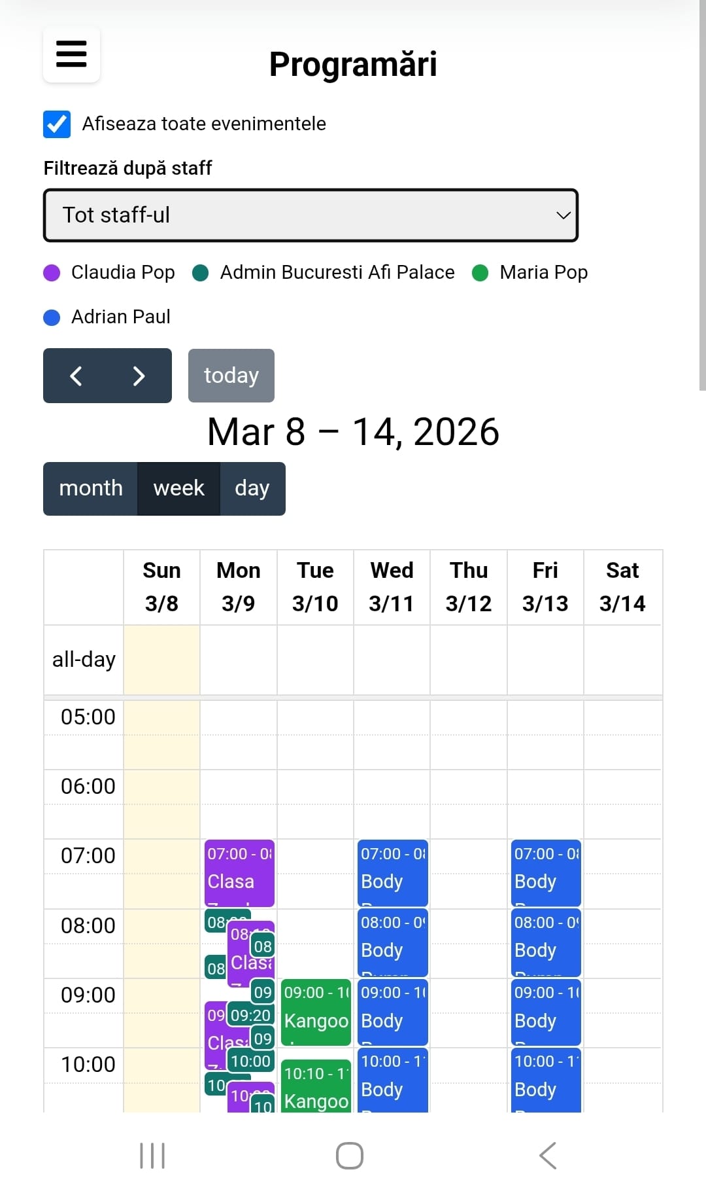The height and width of the screenshot is (1195, 706).
Task: Click purple Claudia Pop legend dot
Action: (52, 273)
